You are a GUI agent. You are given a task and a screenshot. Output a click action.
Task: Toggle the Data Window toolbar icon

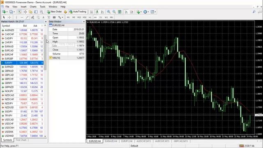click(25, 12)
